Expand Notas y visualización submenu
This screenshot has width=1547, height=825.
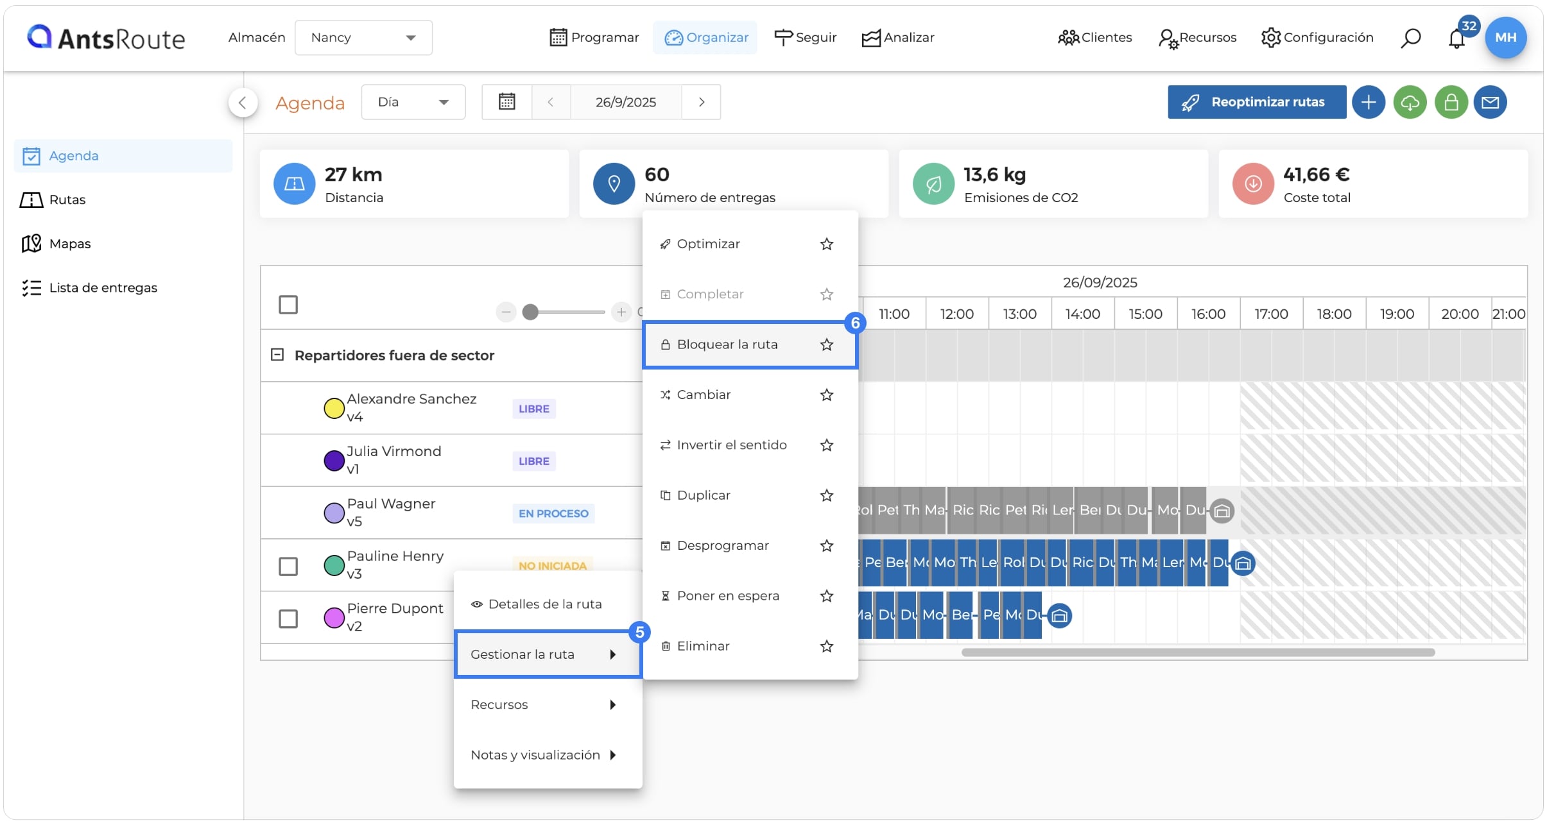coord(548,755)
